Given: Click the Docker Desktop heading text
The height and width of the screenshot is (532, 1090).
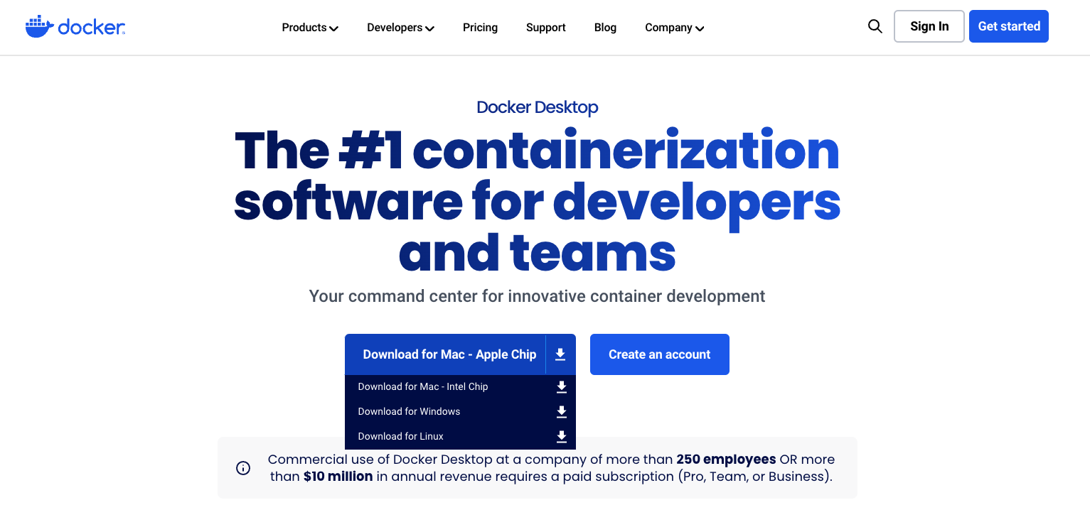Looking at the screenshot, I should [x=537, y=107].
